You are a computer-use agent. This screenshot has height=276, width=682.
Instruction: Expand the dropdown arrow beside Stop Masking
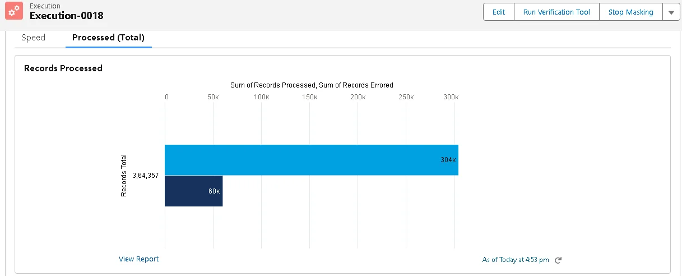[x=671, y=12]
